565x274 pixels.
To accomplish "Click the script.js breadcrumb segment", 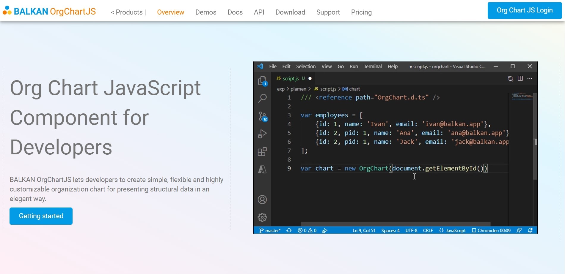I will pos(325,89).
